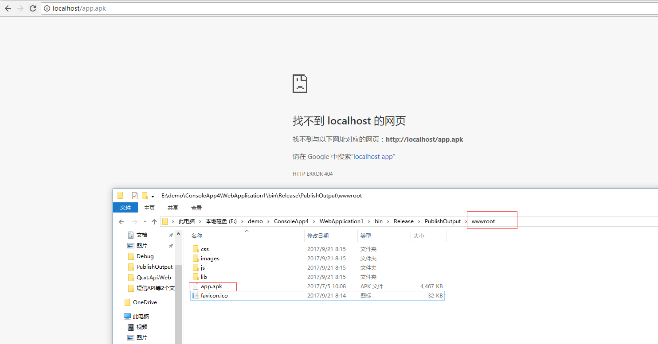Go up one folder level in Explorer

[154, 221]
